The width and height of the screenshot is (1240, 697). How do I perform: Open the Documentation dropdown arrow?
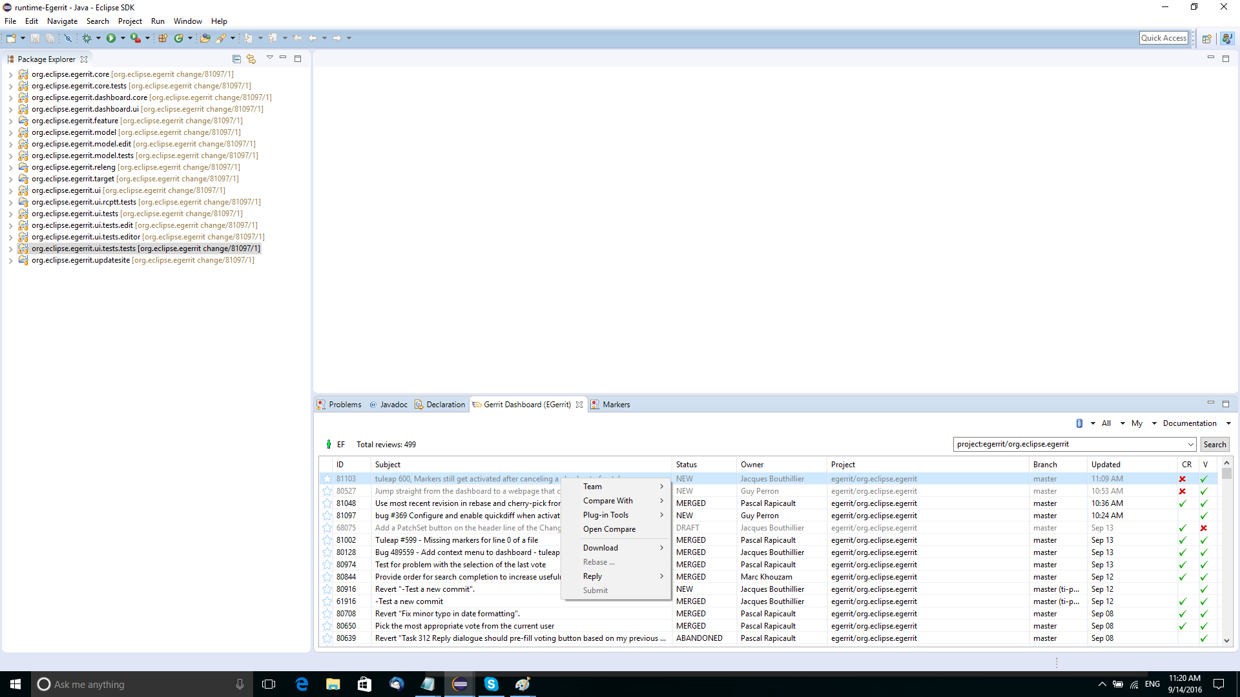coord(1228,423)
